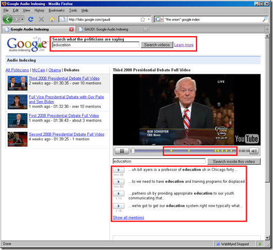Screen dimensions: 273x250
Task: Click Show all mentions link
Action: (x=129, y=217)
